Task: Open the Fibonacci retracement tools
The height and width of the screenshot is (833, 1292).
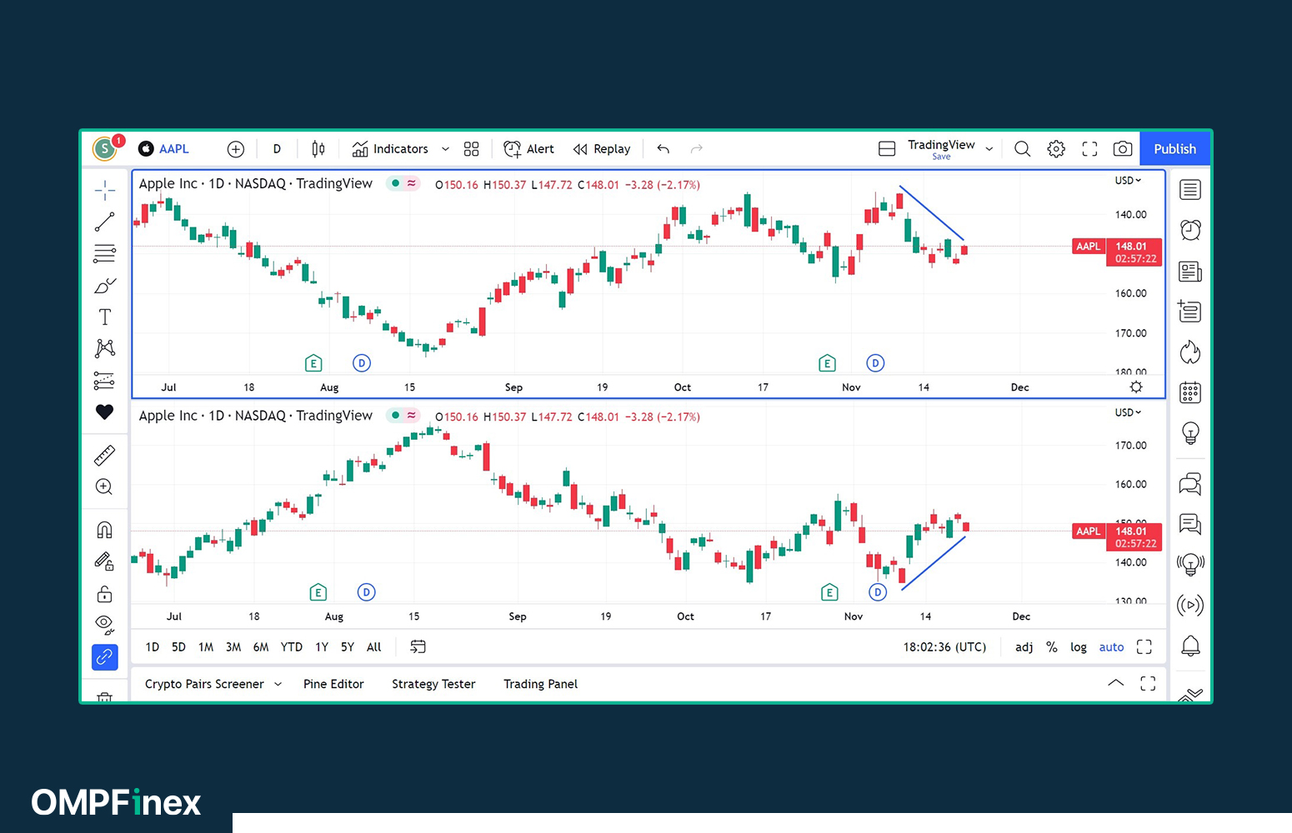Action: (x=105, y=253)
